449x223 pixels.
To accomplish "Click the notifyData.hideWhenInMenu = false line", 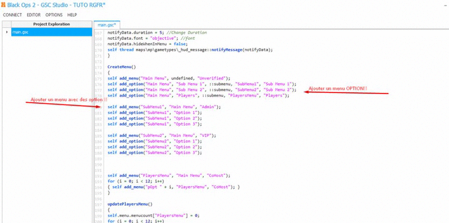I will pyautogui.click(x=148, y=44).
